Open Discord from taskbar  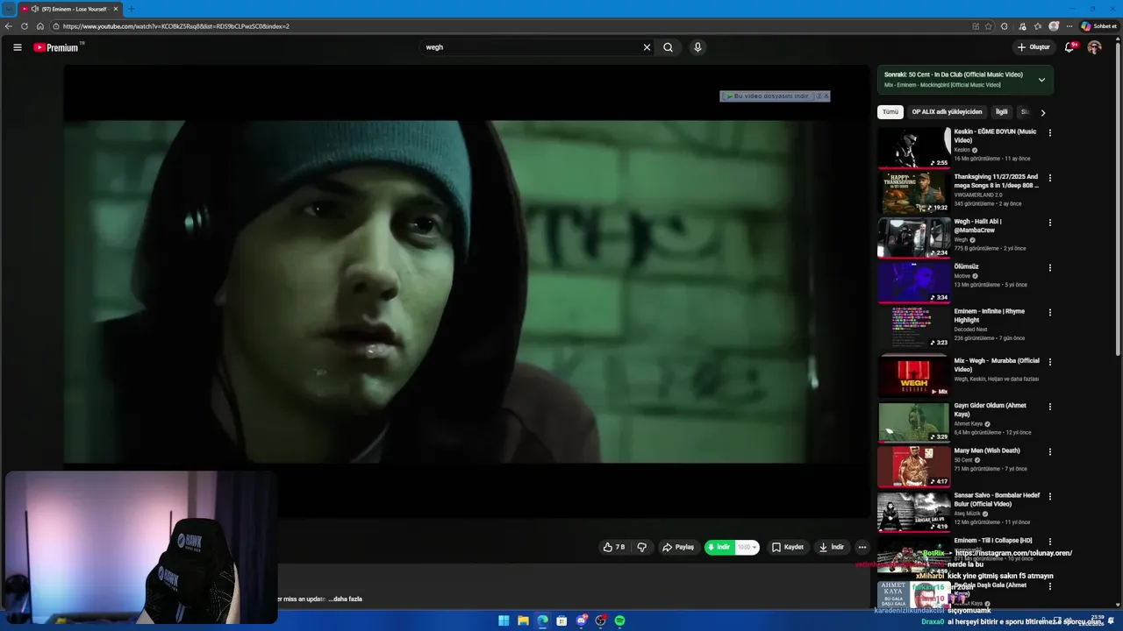click(x=581, y=620)
